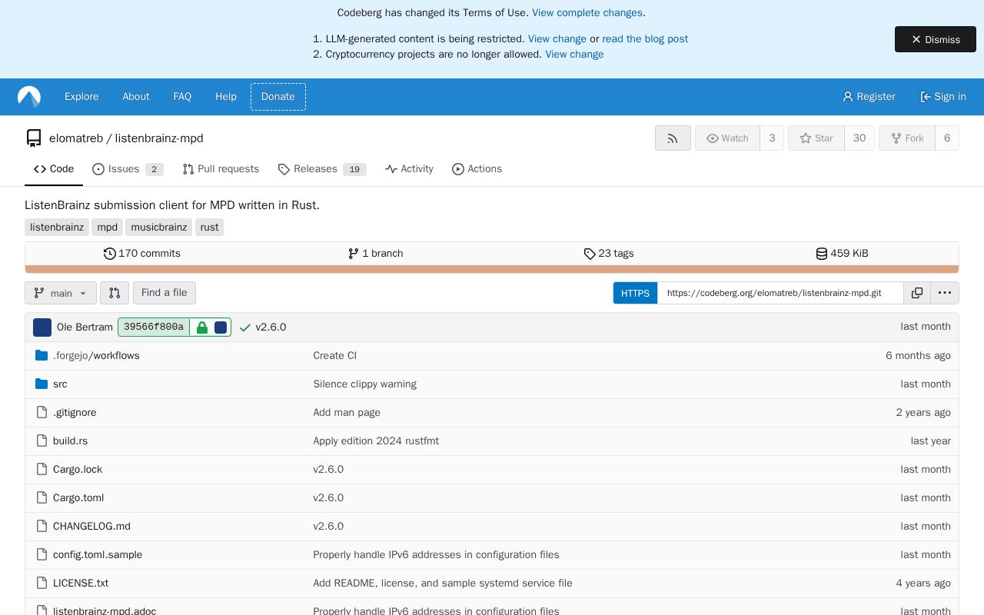Open the watchers count 3
The image size is (984, 615).
pyautogui.click(x=772, y=138)
